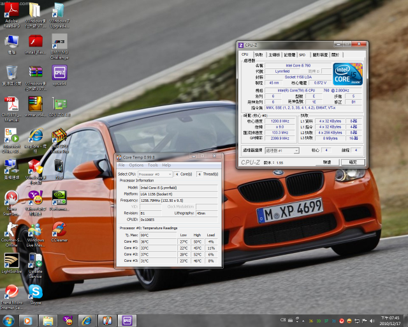The image size is (408, 327).
Task: Open the volume control in the system tray
Action: pyautogui.click(x=372, y=321)
